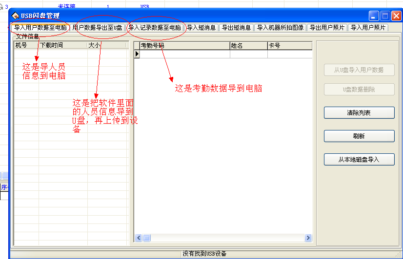Open the 导出用户照片 tab

tap(327, 28)
